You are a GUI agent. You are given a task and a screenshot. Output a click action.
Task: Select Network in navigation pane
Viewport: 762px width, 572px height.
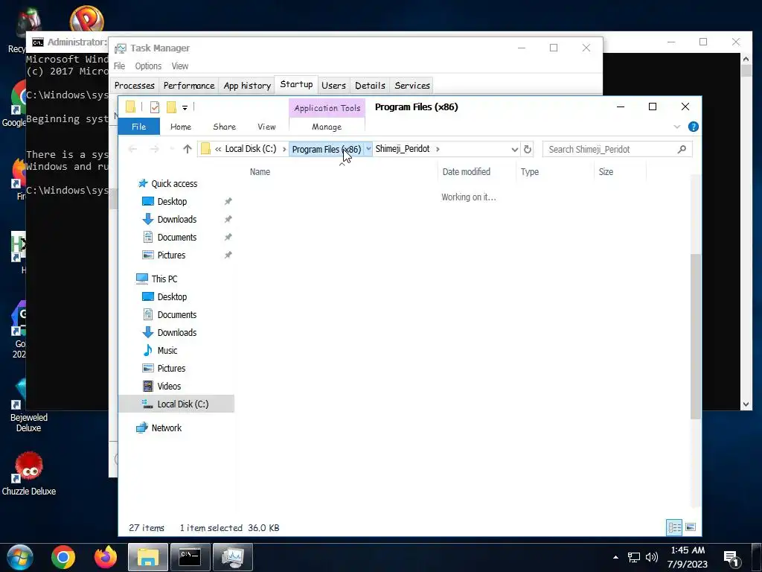click(166, 428)
